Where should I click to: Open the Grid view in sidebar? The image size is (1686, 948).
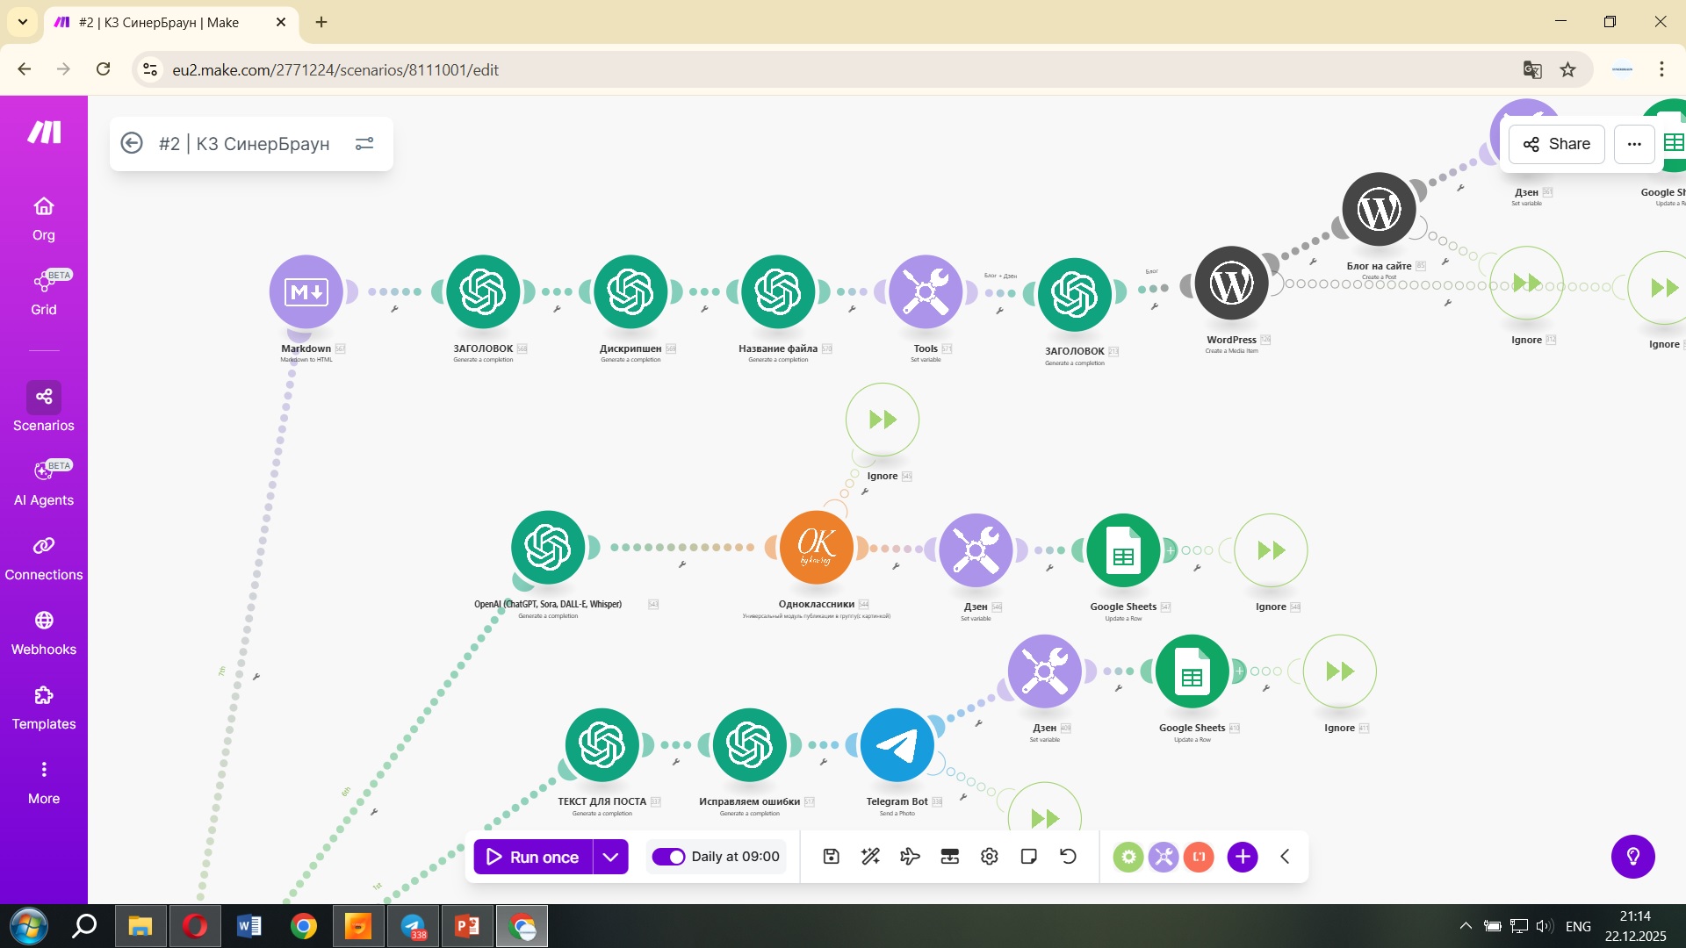44,293
